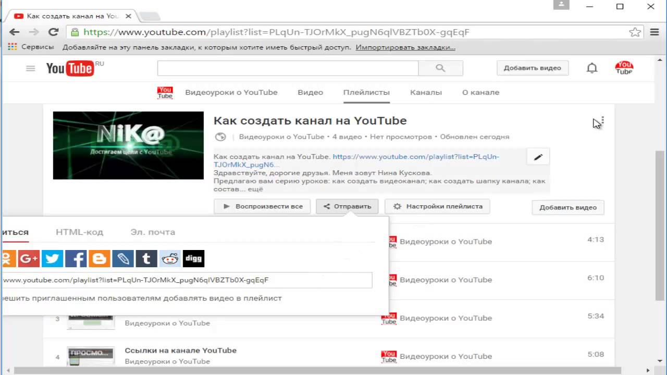
Task: Click the playlist privacy globe icon
Action: (x=220, y=137)
